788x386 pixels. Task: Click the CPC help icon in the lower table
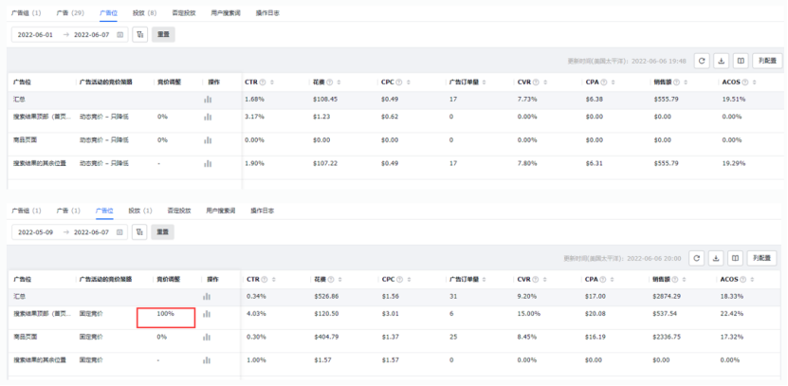click(x=399, y=280)
